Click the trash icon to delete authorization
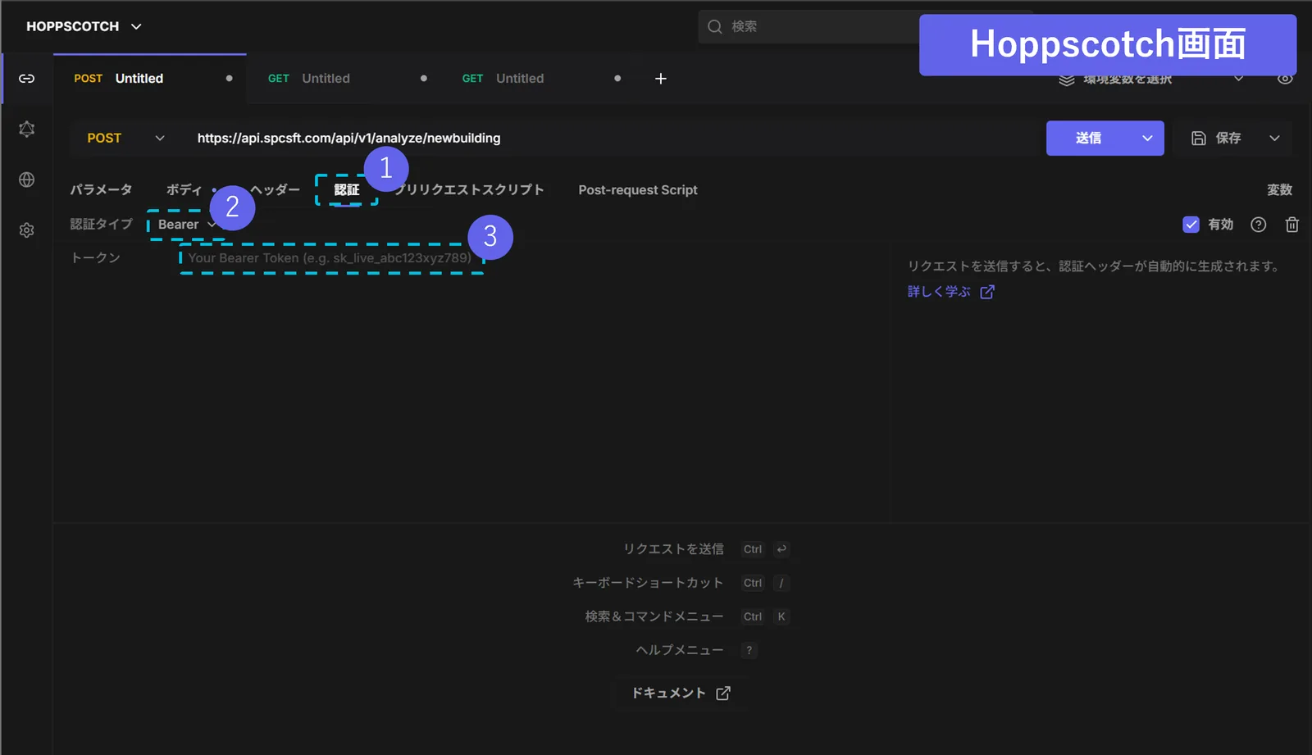The image size is (1312, 755). tap(1292, 225)
